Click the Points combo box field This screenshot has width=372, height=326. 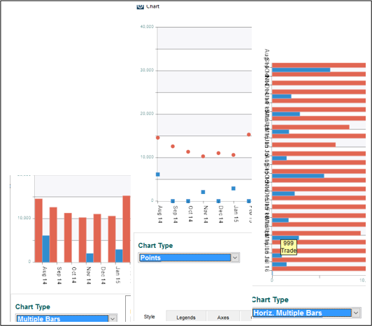click(185, 258)
